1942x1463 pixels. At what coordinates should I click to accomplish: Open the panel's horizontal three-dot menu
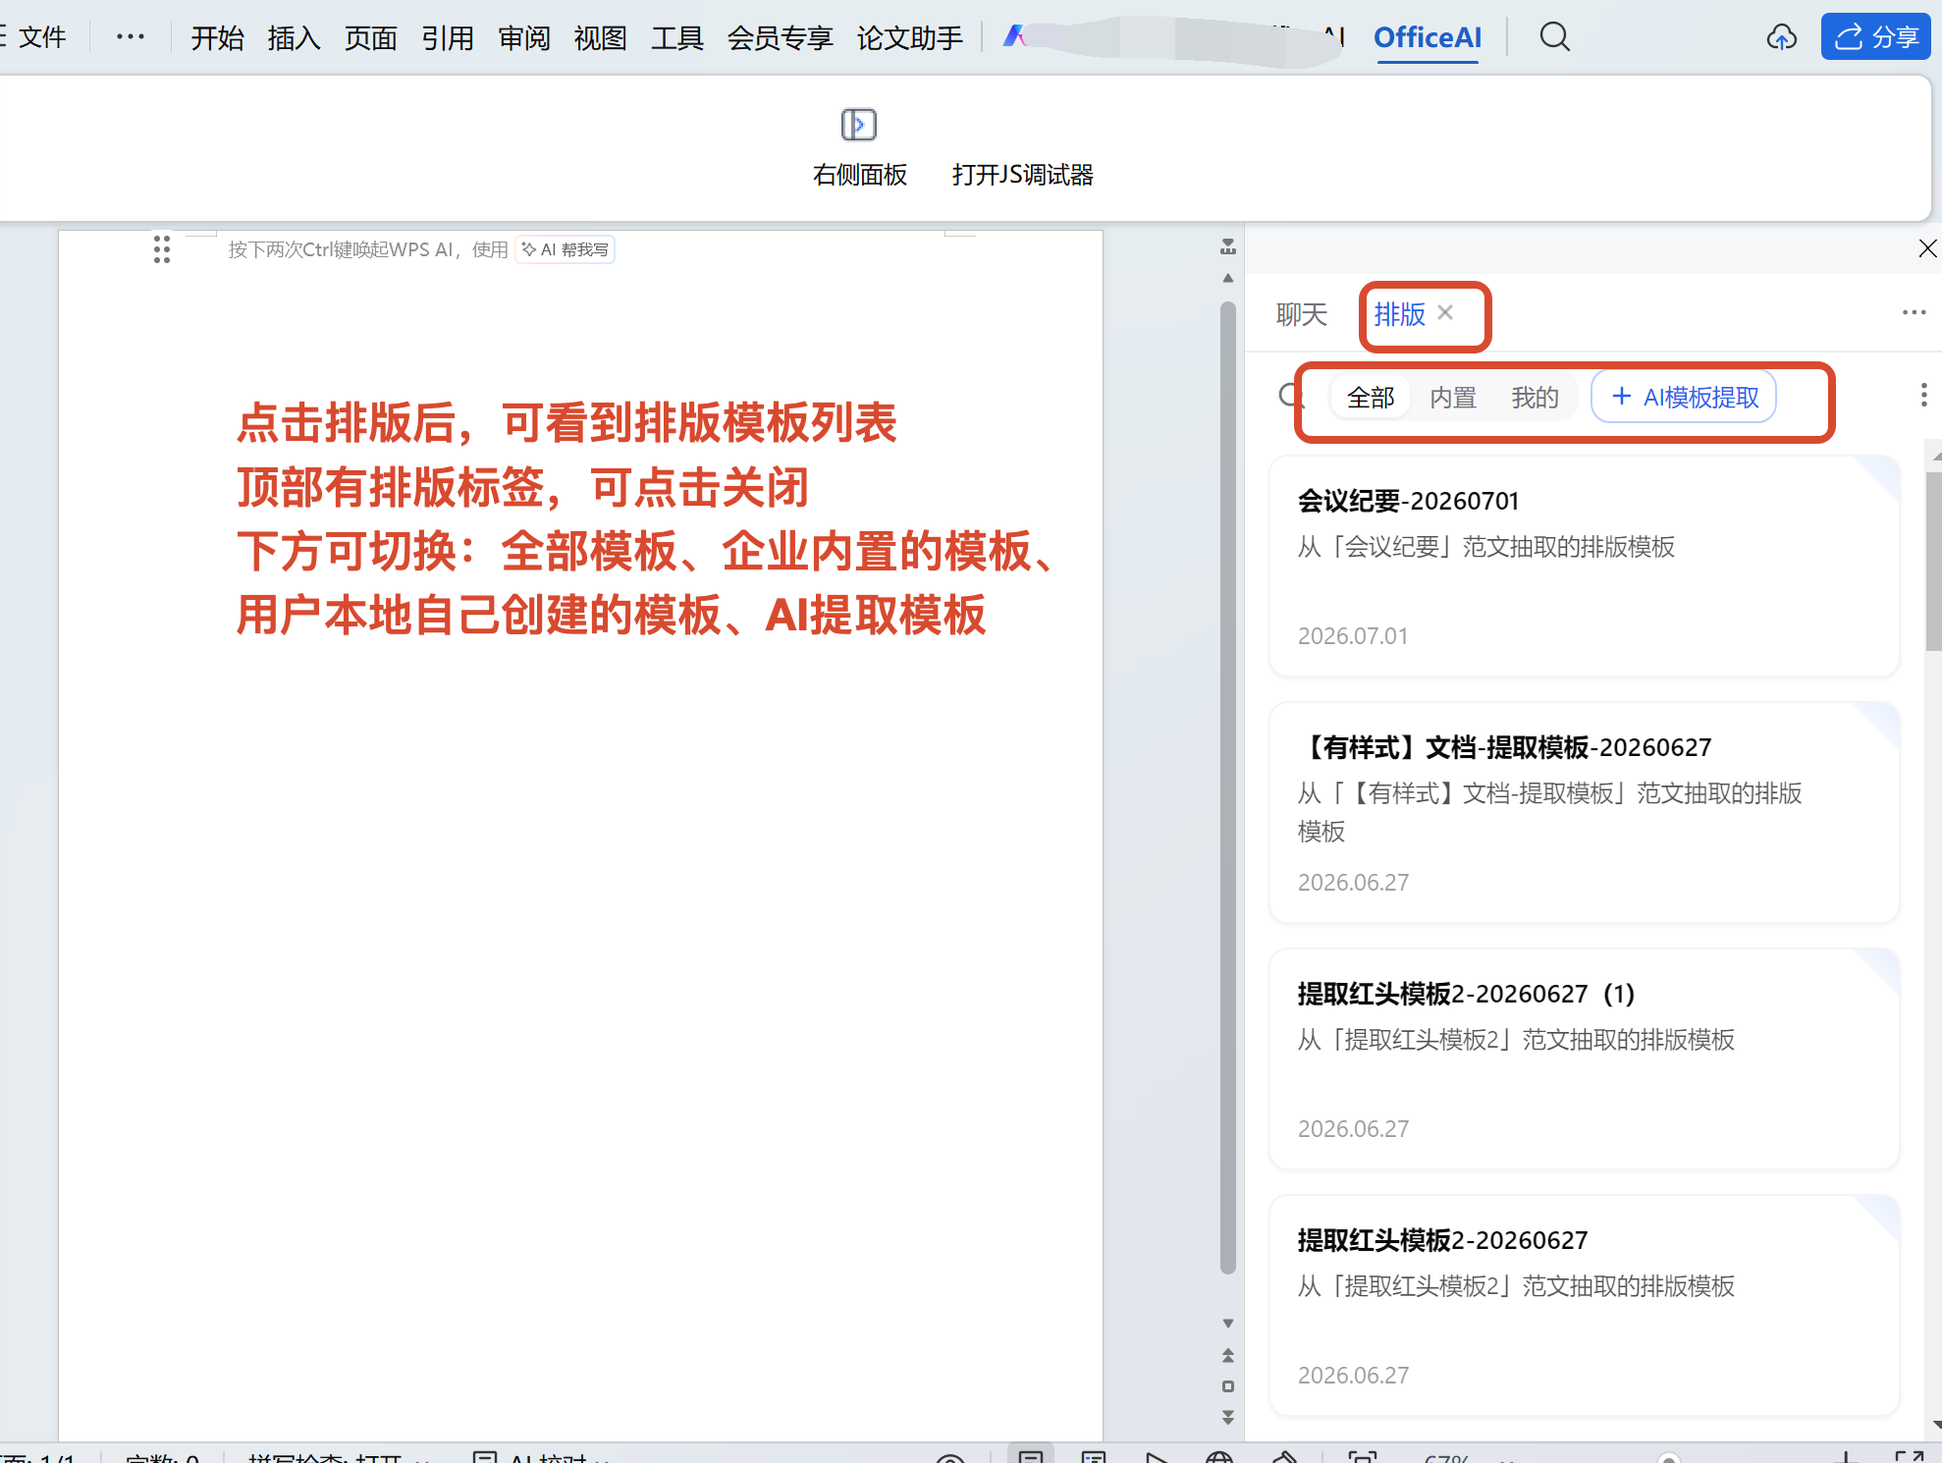point(1914,312)
